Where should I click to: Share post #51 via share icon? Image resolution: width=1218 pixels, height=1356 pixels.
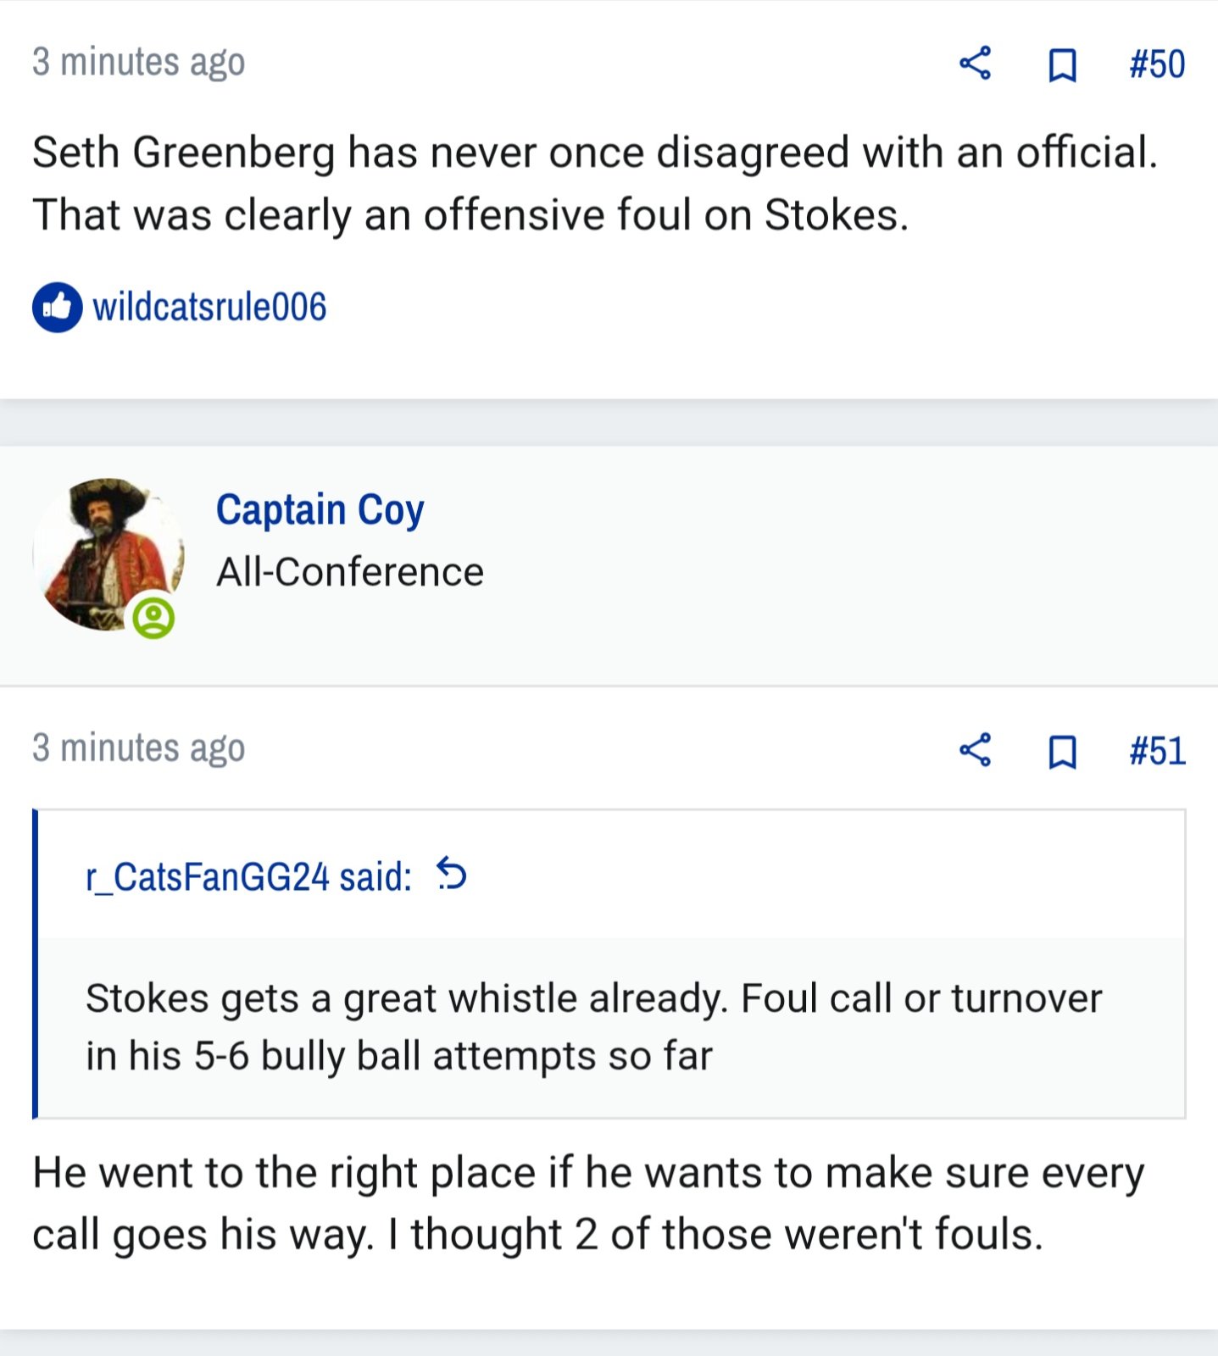975,750
